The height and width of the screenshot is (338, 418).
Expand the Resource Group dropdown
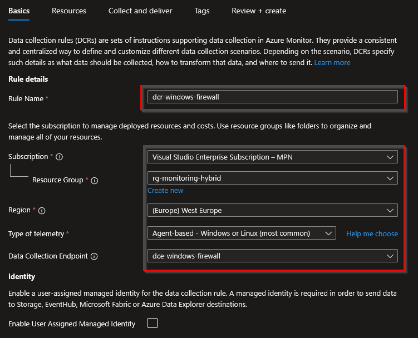(x=272, y=178)
